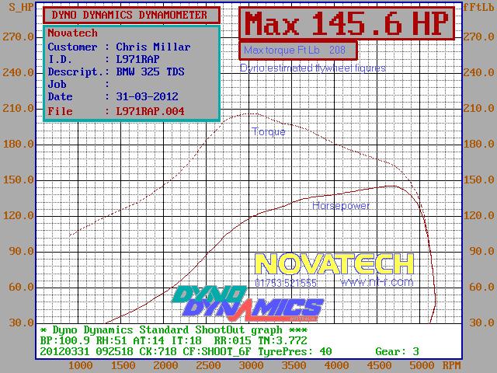
Task: Click relative humidity 'RH:51'
Action: click(111, 341)
